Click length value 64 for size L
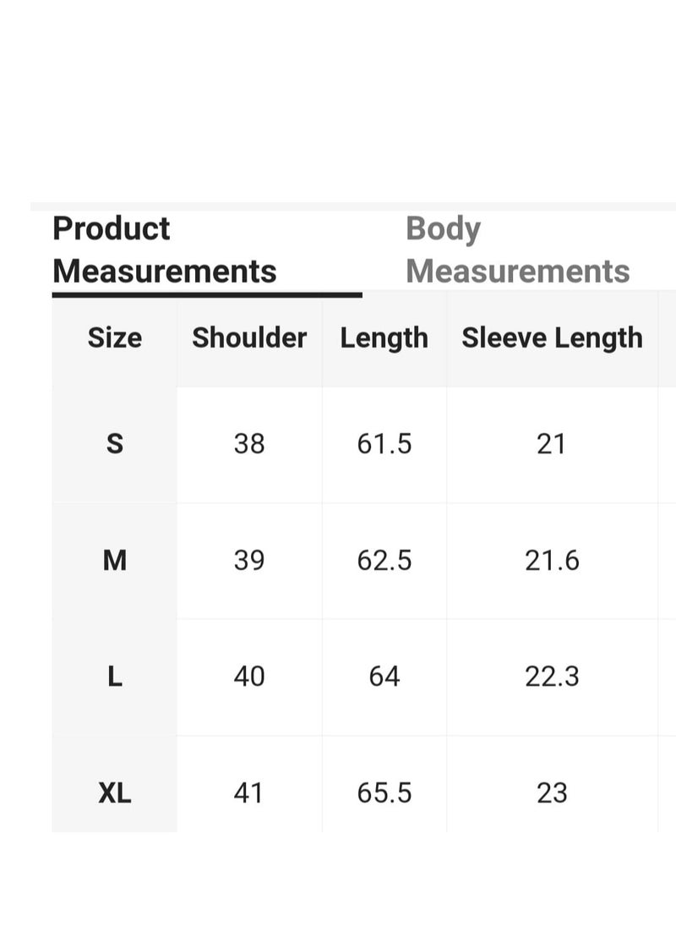The width and height of the screenshot is (676, 927). point(384,677)
